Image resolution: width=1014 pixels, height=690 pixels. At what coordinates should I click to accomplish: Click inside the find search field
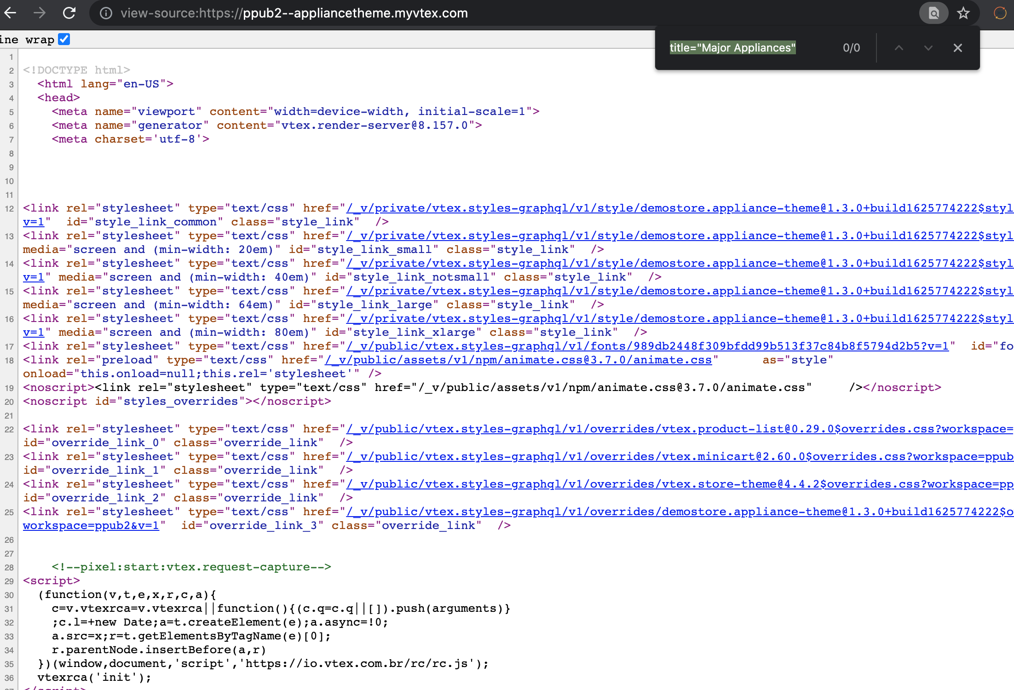(733, 47)
